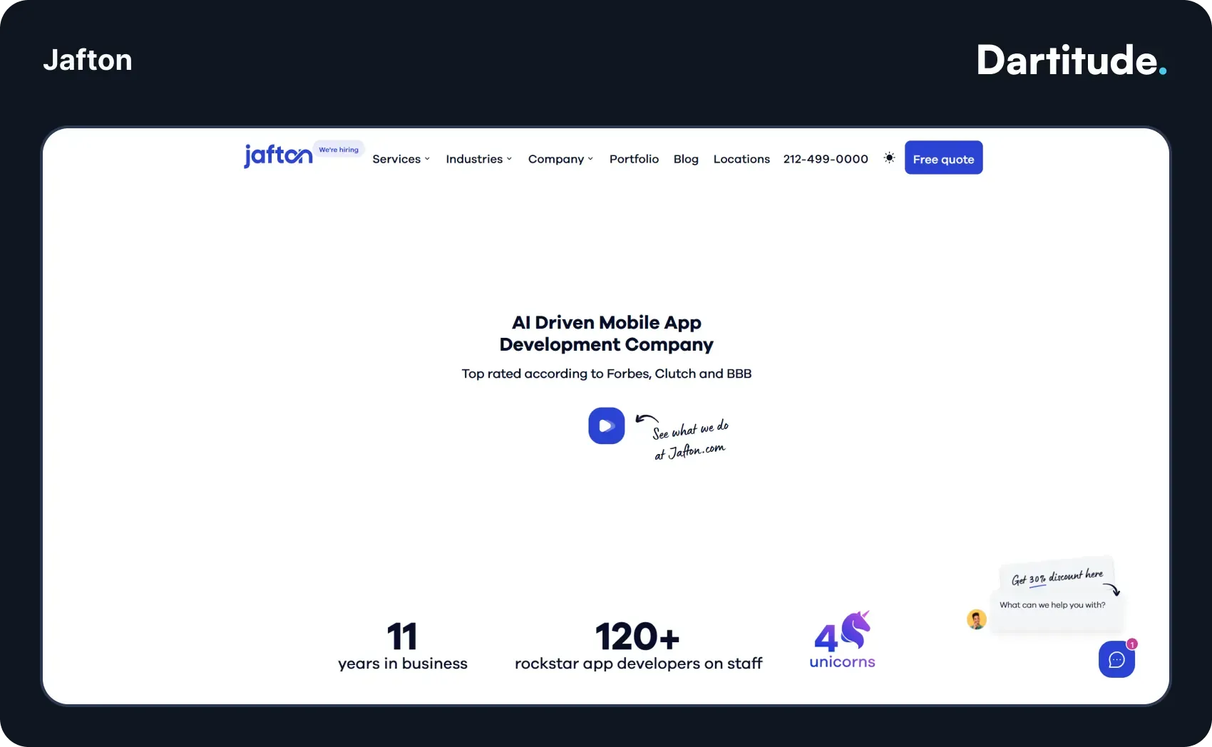Viewport: 1212px width, 747px height.
Task: Click the 'What can we help you with?' message
Action: click(x=1052, y=605)
